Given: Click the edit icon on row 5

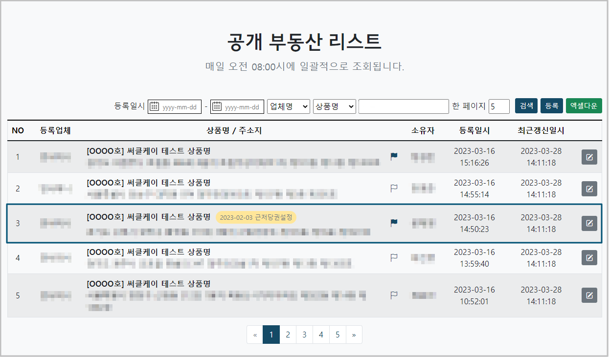Looking at the screenshot, I should point(589,295).
